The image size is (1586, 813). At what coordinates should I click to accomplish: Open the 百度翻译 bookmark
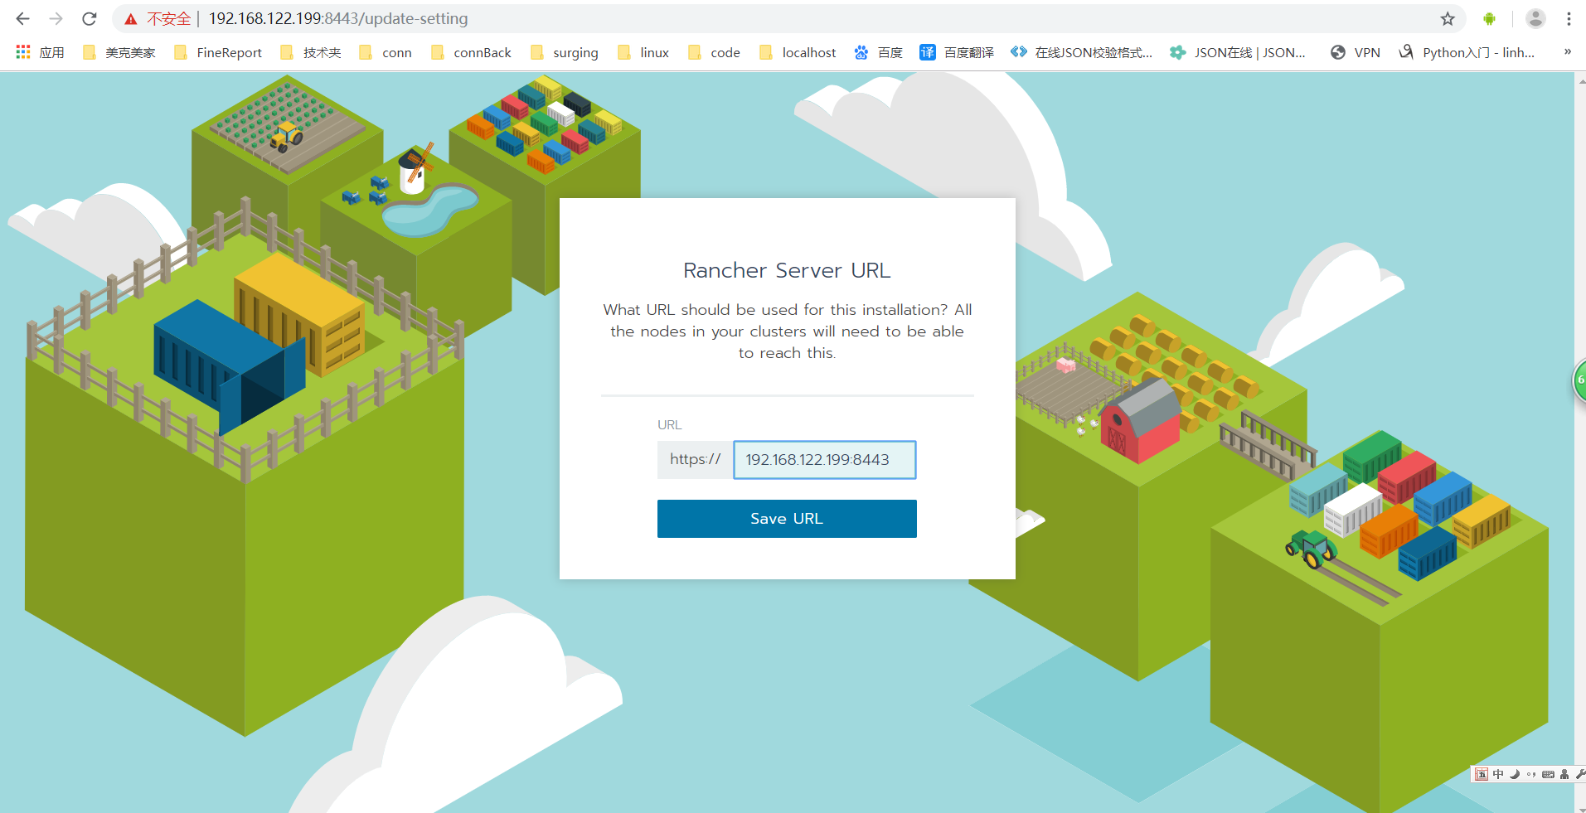(x=957, y=52)
